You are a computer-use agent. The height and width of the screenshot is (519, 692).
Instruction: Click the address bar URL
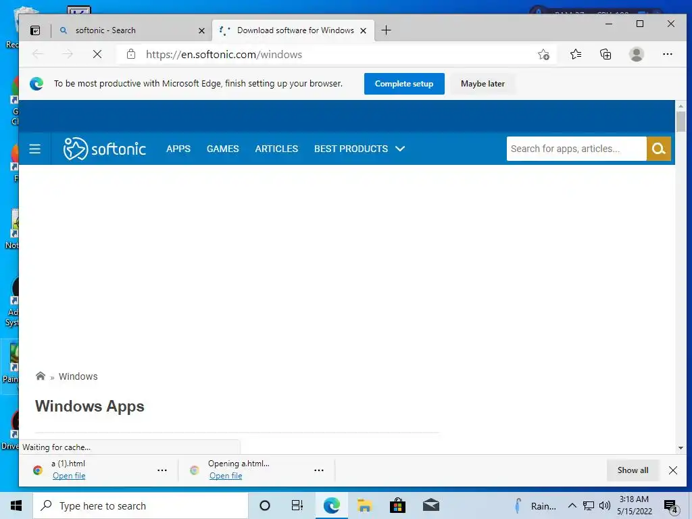224,54
